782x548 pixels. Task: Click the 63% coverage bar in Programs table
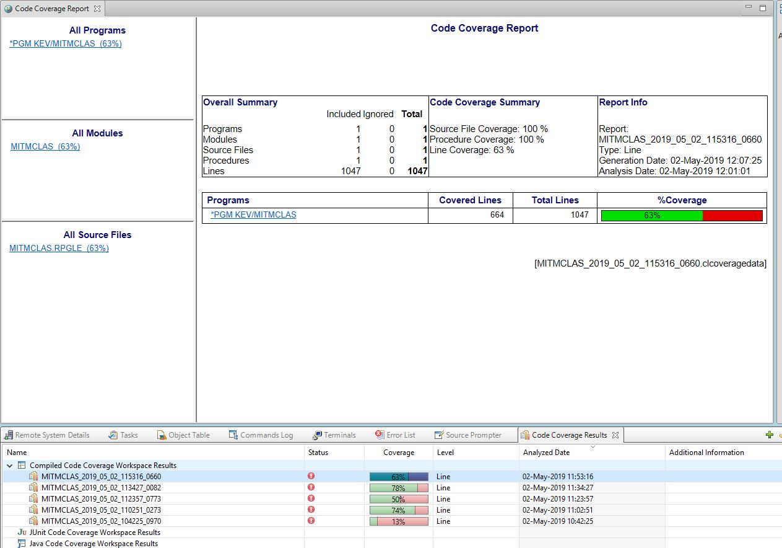tap(682, 216)
